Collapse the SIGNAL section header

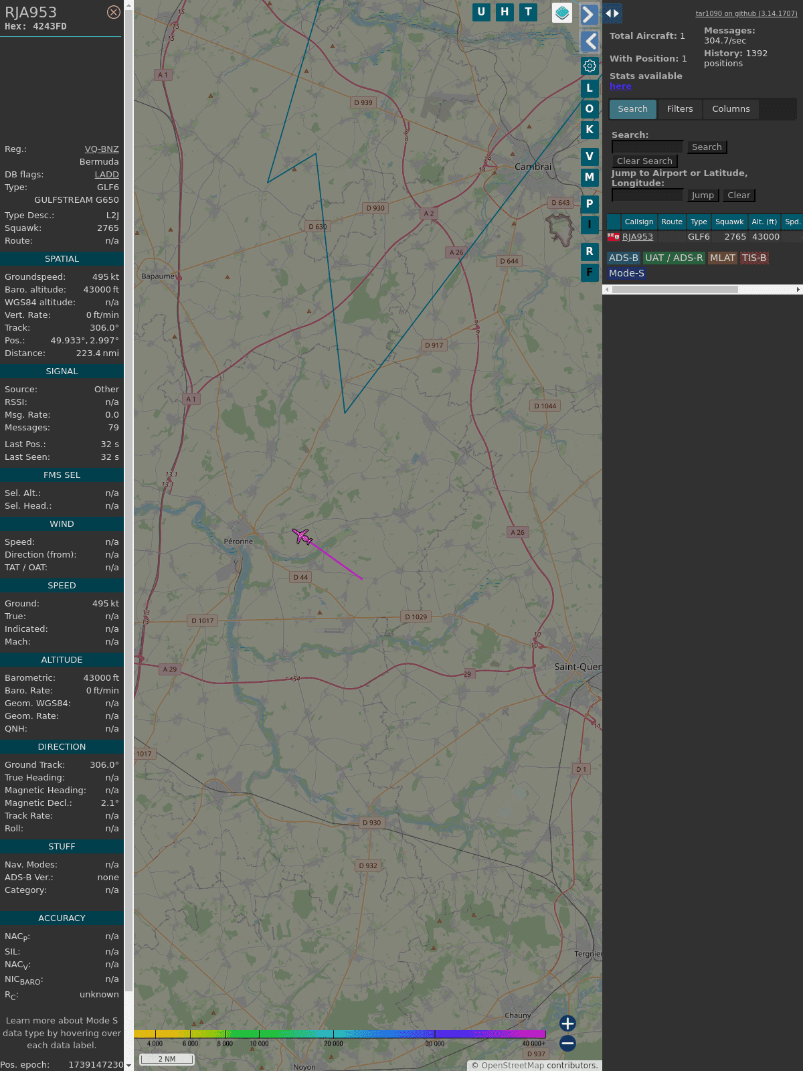(62, 372)
